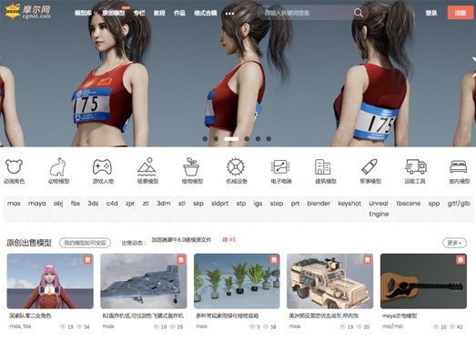Open the gamepad game characters category
The image size is (476, 341).
pyautogui.click(x=103, y=166)
